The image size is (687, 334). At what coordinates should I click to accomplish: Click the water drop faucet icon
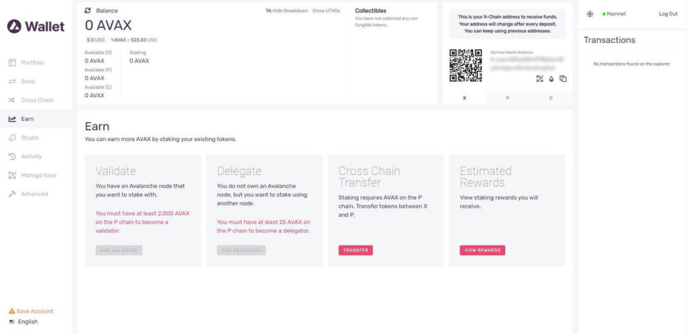[551, 78]
